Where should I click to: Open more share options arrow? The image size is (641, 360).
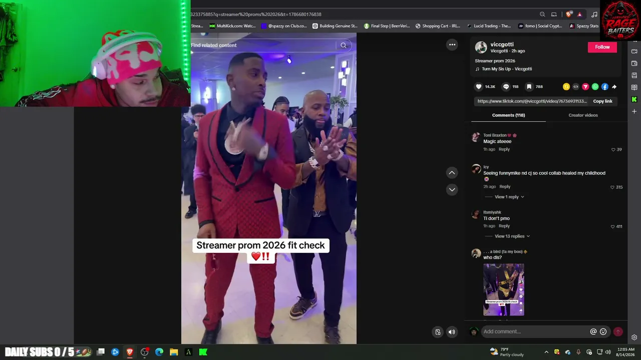pyautogui.click(x=614, y=86)
